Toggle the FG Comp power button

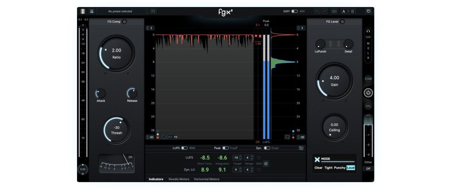pyautogui.click(x=124, y=22)
